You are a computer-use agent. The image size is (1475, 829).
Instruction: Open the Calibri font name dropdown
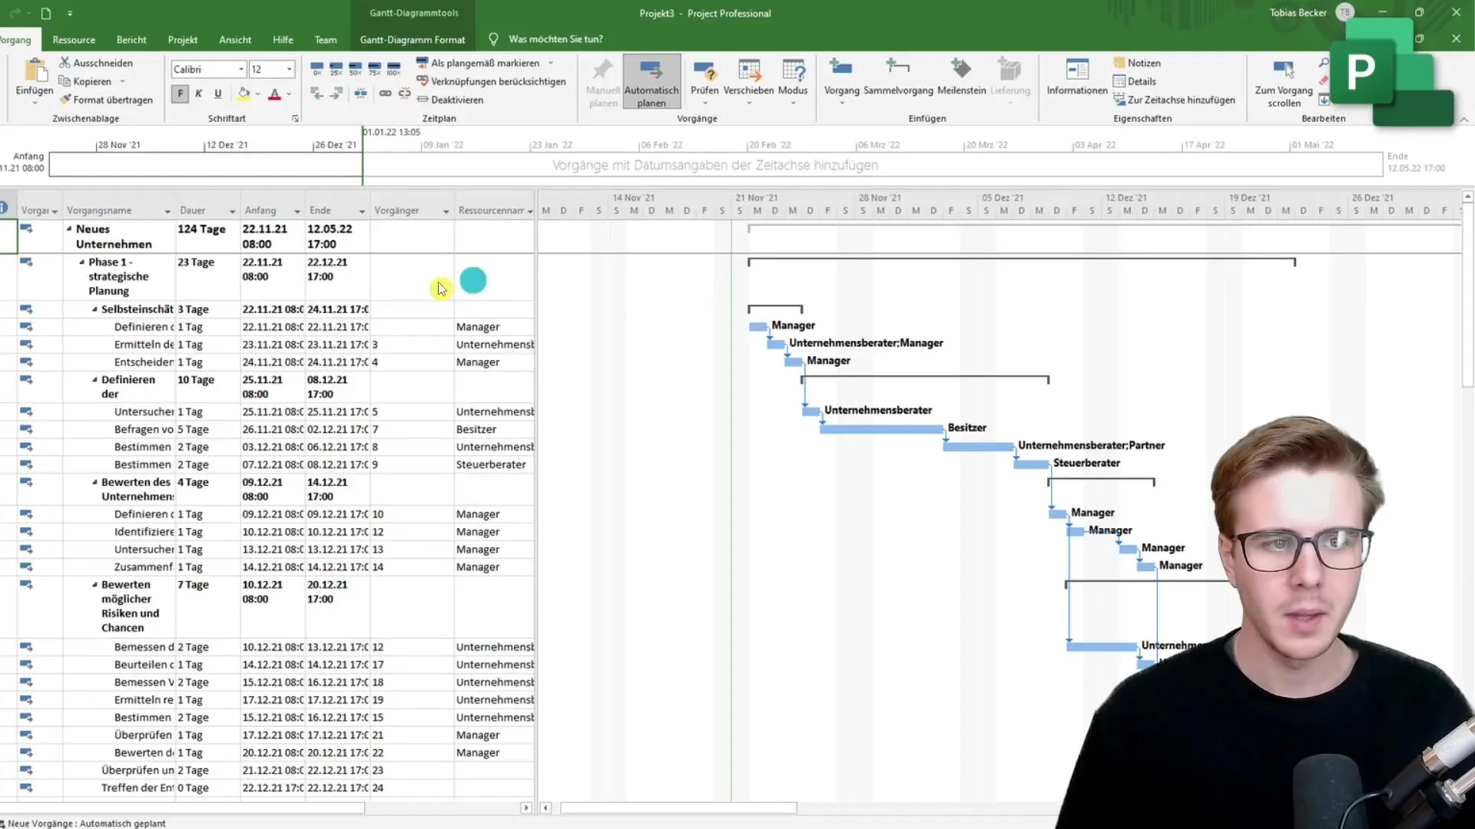pyautogui.click(x=241, y=69)
